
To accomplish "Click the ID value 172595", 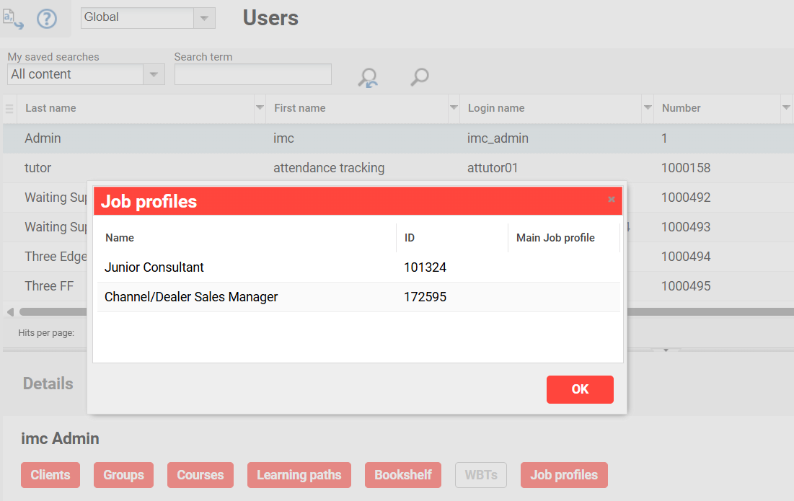I will tap(425, 297).
